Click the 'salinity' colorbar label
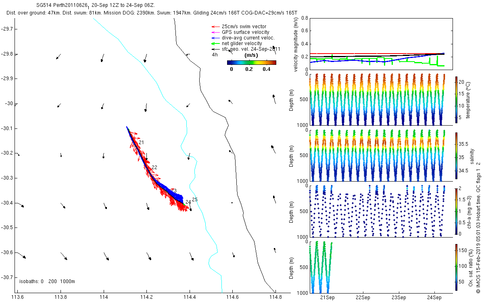 [472, 156]
